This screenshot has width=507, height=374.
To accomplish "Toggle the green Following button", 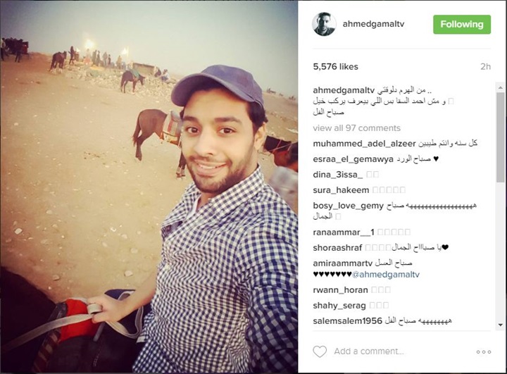I will click(x=462, y=25).
